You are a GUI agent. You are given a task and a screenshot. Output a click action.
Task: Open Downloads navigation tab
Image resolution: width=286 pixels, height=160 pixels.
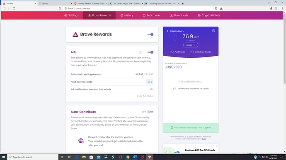coord(179,15)
